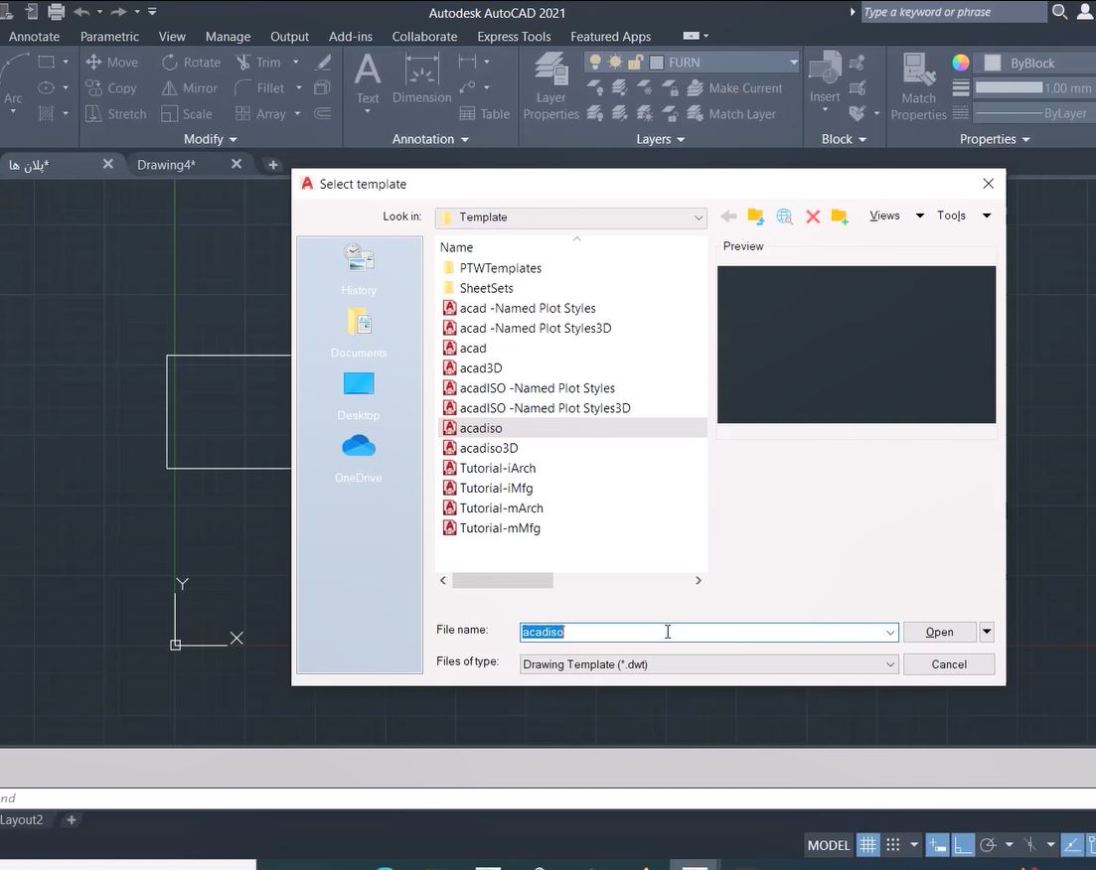Toggle polar tracking in status bar

pos(988,845)
